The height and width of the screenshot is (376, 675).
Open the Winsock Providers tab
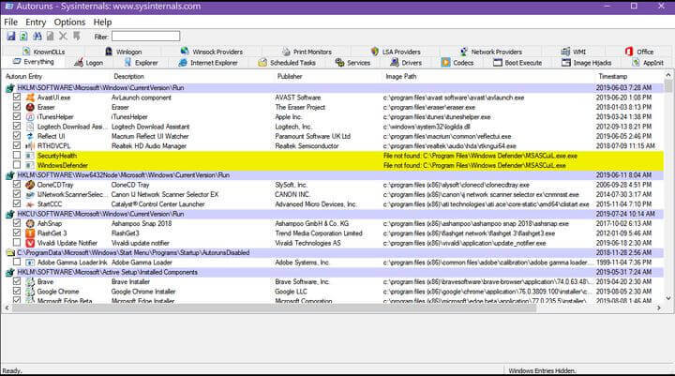point(212,52)
